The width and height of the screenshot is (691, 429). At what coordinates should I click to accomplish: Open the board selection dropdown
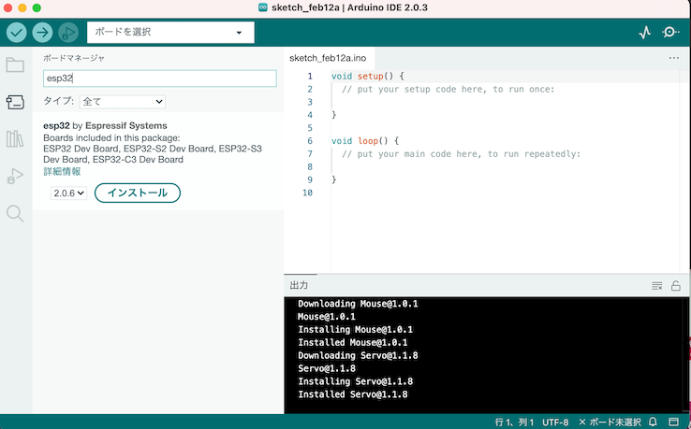[170, 32]
